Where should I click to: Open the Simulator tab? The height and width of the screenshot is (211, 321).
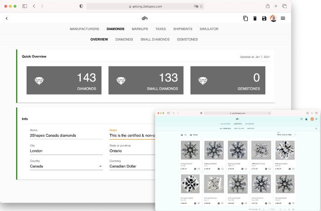click(209, 29)
